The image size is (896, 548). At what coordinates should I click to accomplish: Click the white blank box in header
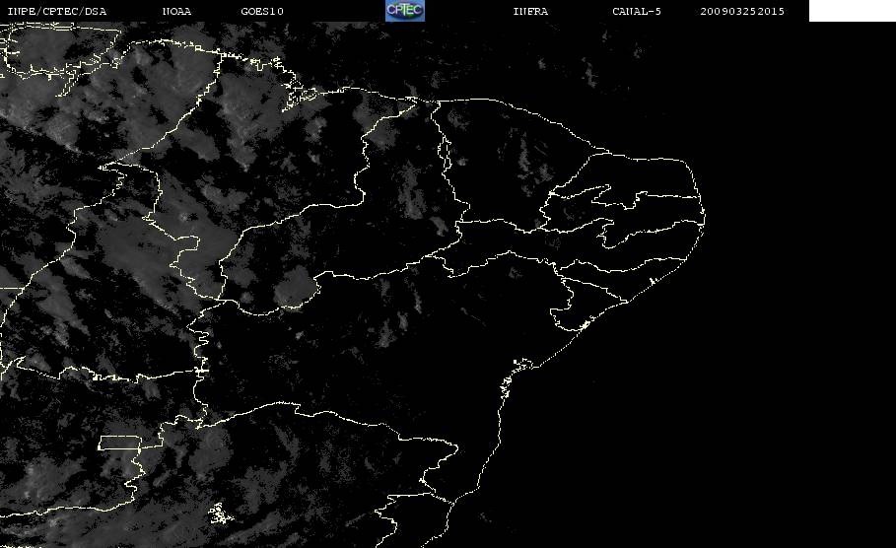pos(852,10)
